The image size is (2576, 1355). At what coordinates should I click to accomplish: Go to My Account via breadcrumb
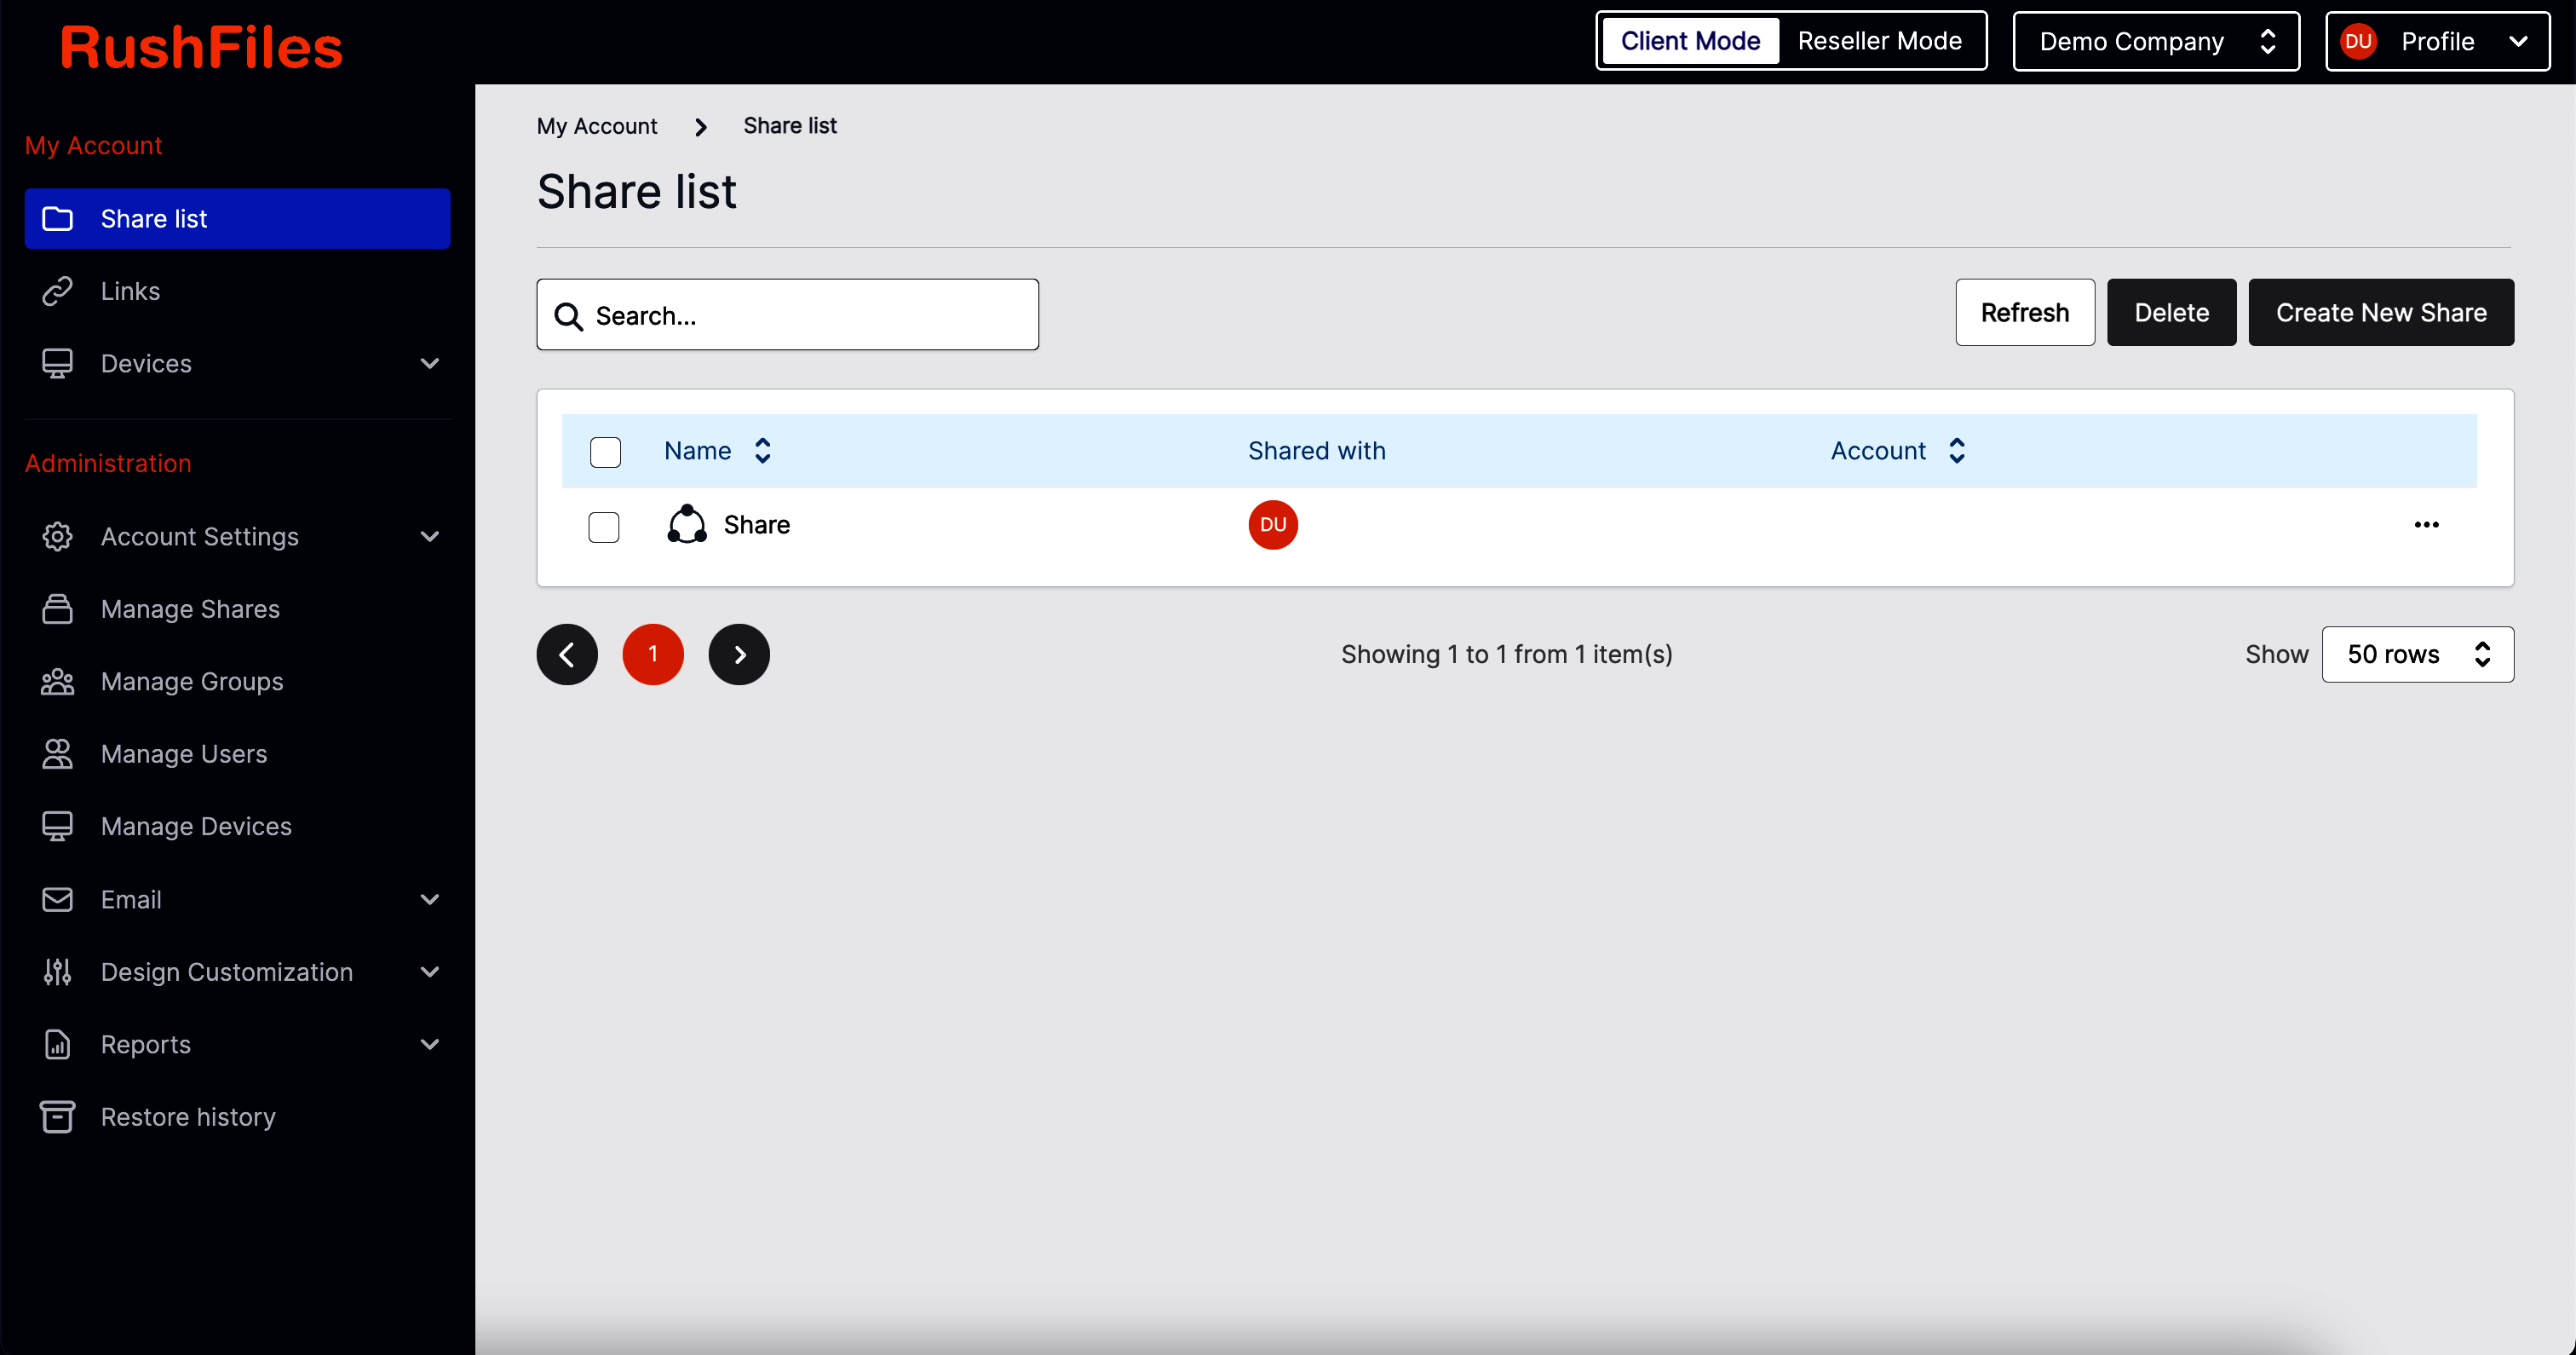[597, 125]
